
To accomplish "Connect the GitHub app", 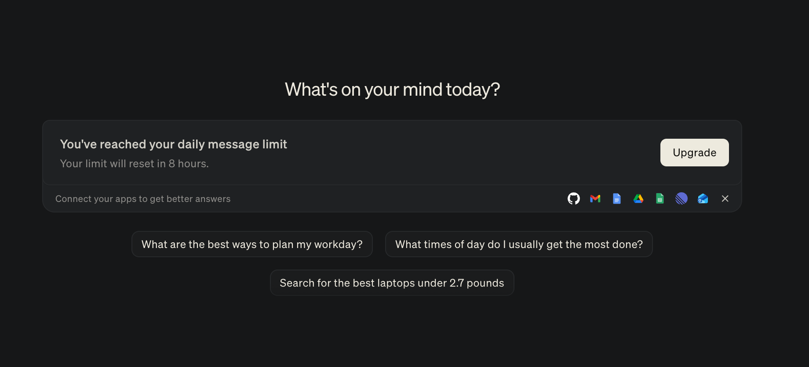I will (574, 199).
